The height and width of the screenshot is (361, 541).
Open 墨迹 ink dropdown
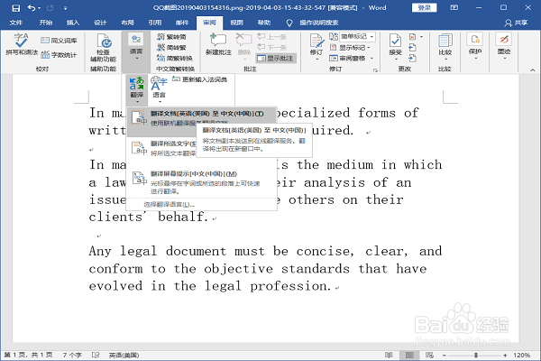[504, 46]
